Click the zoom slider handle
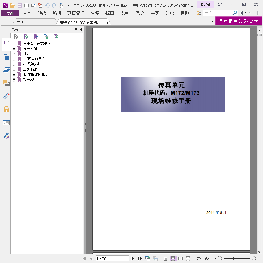 [234, 258]
